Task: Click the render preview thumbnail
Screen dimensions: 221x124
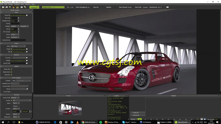Action: [70, 108]
